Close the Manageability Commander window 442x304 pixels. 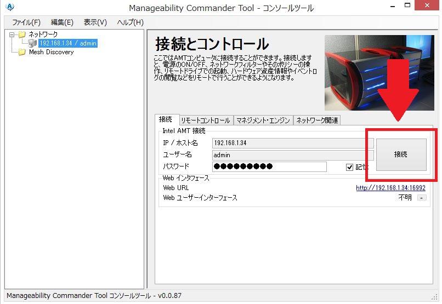(427, 5)
